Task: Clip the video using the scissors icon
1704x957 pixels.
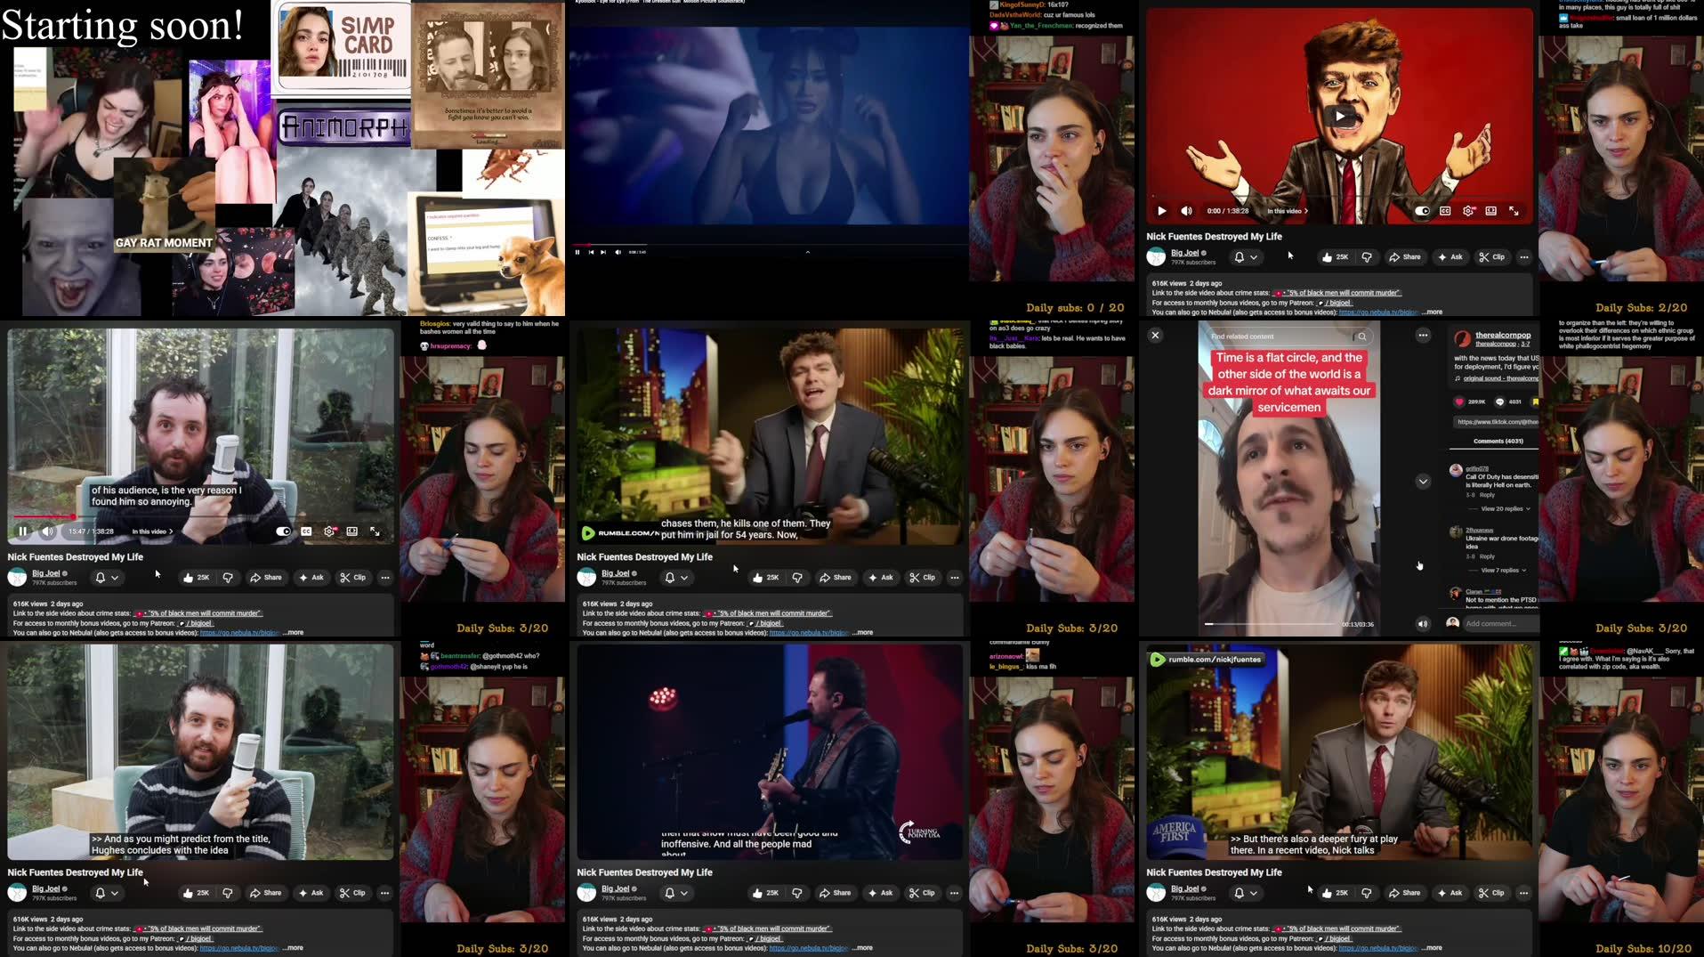Action: click(x=353, y=577)
